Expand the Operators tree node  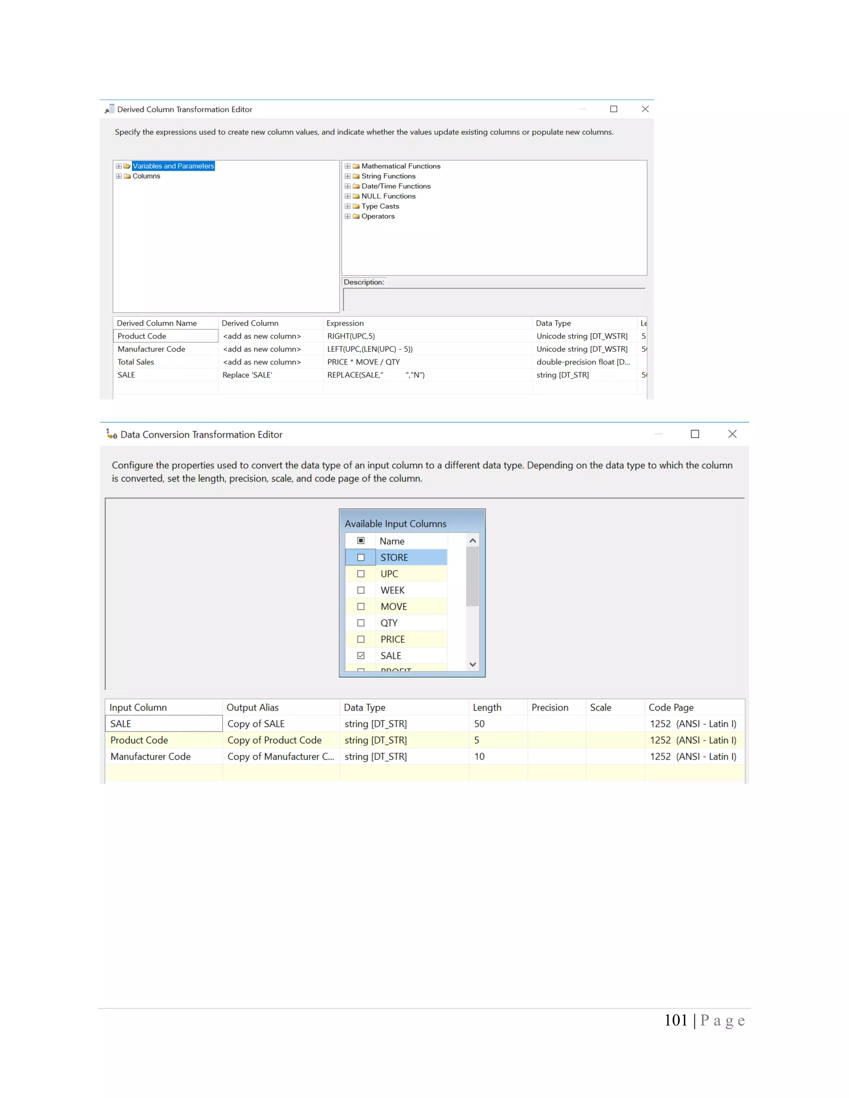coord(347,216)
